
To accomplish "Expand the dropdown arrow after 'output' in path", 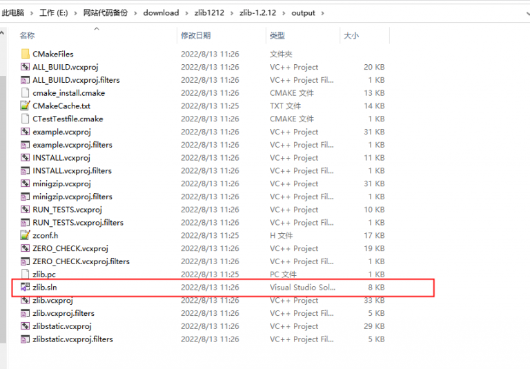I will click(322, 13).
